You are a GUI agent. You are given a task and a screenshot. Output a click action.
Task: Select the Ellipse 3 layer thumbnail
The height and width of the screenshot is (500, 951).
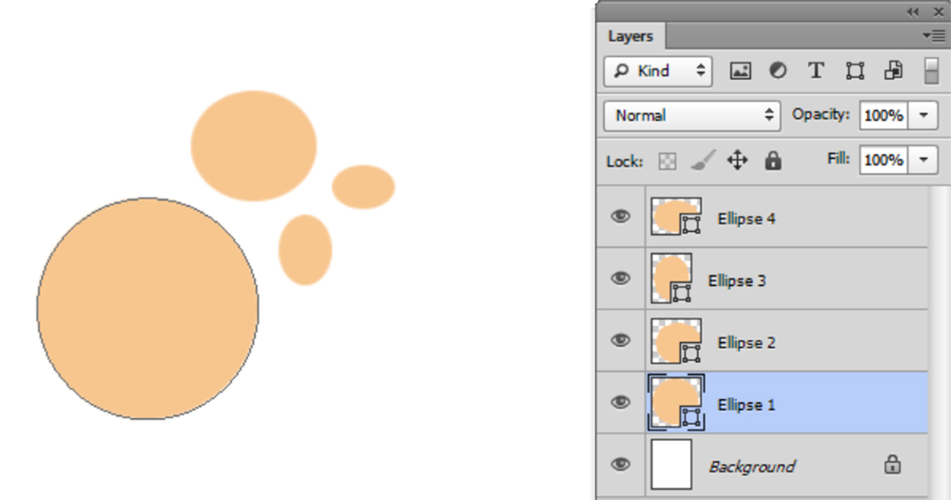671,279
